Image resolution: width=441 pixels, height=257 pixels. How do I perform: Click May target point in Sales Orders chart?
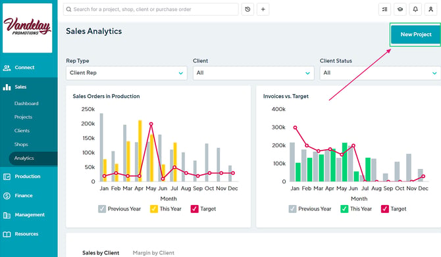pos(151,124)
